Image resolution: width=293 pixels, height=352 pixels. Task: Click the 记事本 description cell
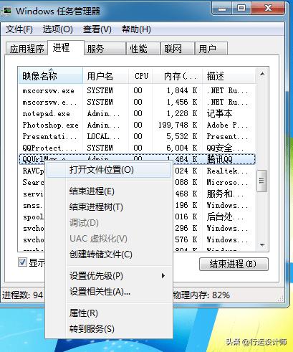click(219, 113)
